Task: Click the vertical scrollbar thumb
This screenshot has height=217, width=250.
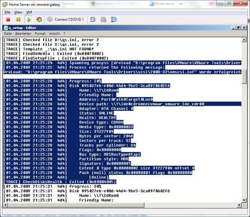Action: pyautogui.click(x=244, y=76)
